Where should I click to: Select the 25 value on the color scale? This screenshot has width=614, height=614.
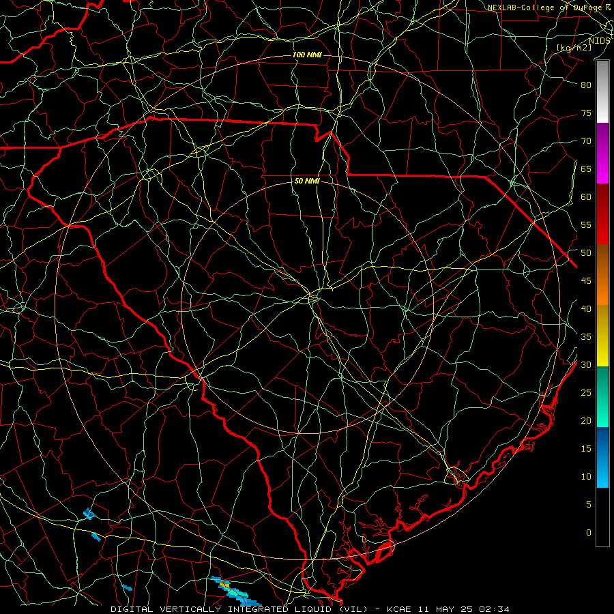(586, 393)
